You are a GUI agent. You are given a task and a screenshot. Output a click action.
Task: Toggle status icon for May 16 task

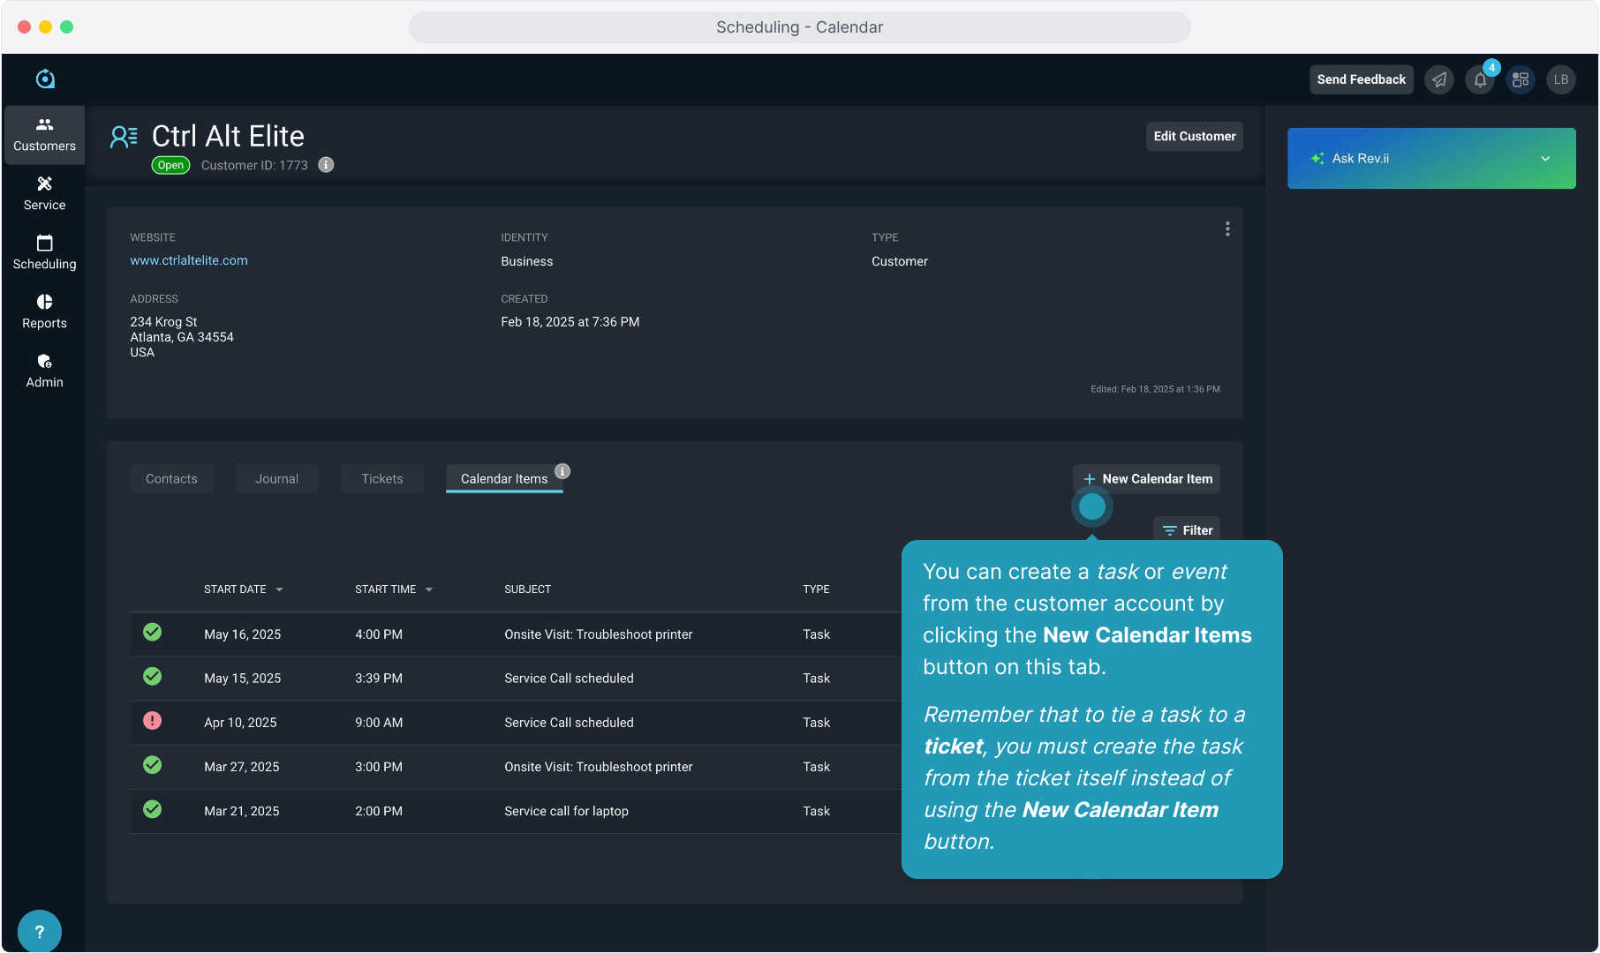[153, 633]
